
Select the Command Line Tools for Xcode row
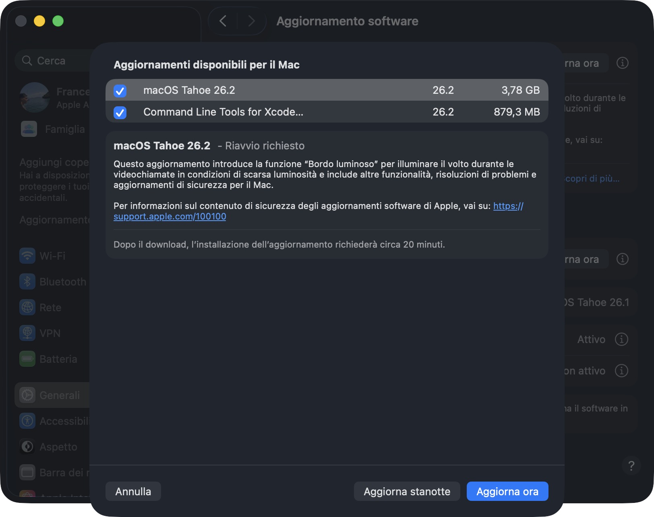tap(282, 112)
